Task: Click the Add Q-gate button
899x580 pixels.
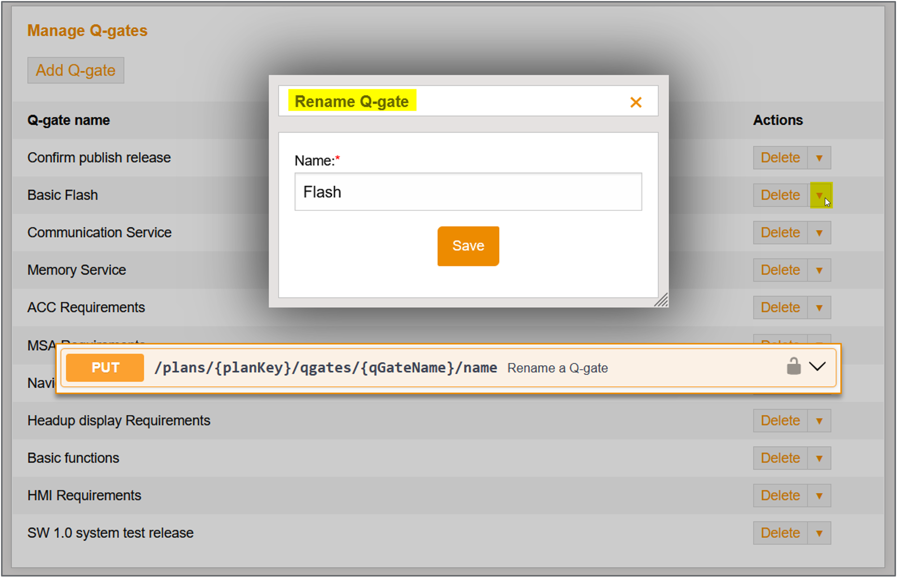Action: click(76, 71)
